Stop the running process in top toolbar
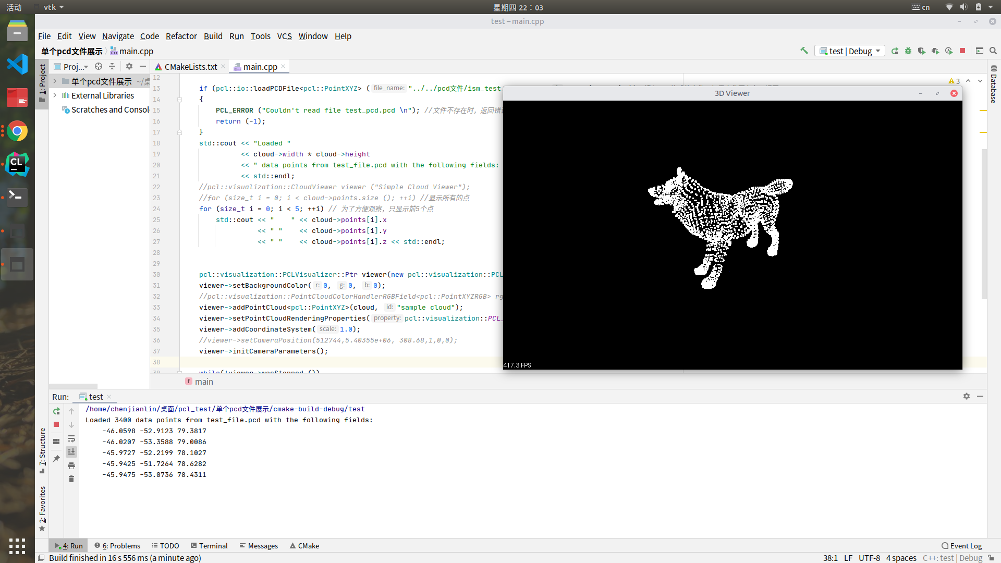The image size is (1001, 563). (962, 51)
